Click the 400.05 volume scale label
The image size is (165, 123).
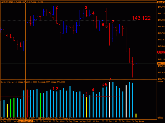tap(160, 82)
